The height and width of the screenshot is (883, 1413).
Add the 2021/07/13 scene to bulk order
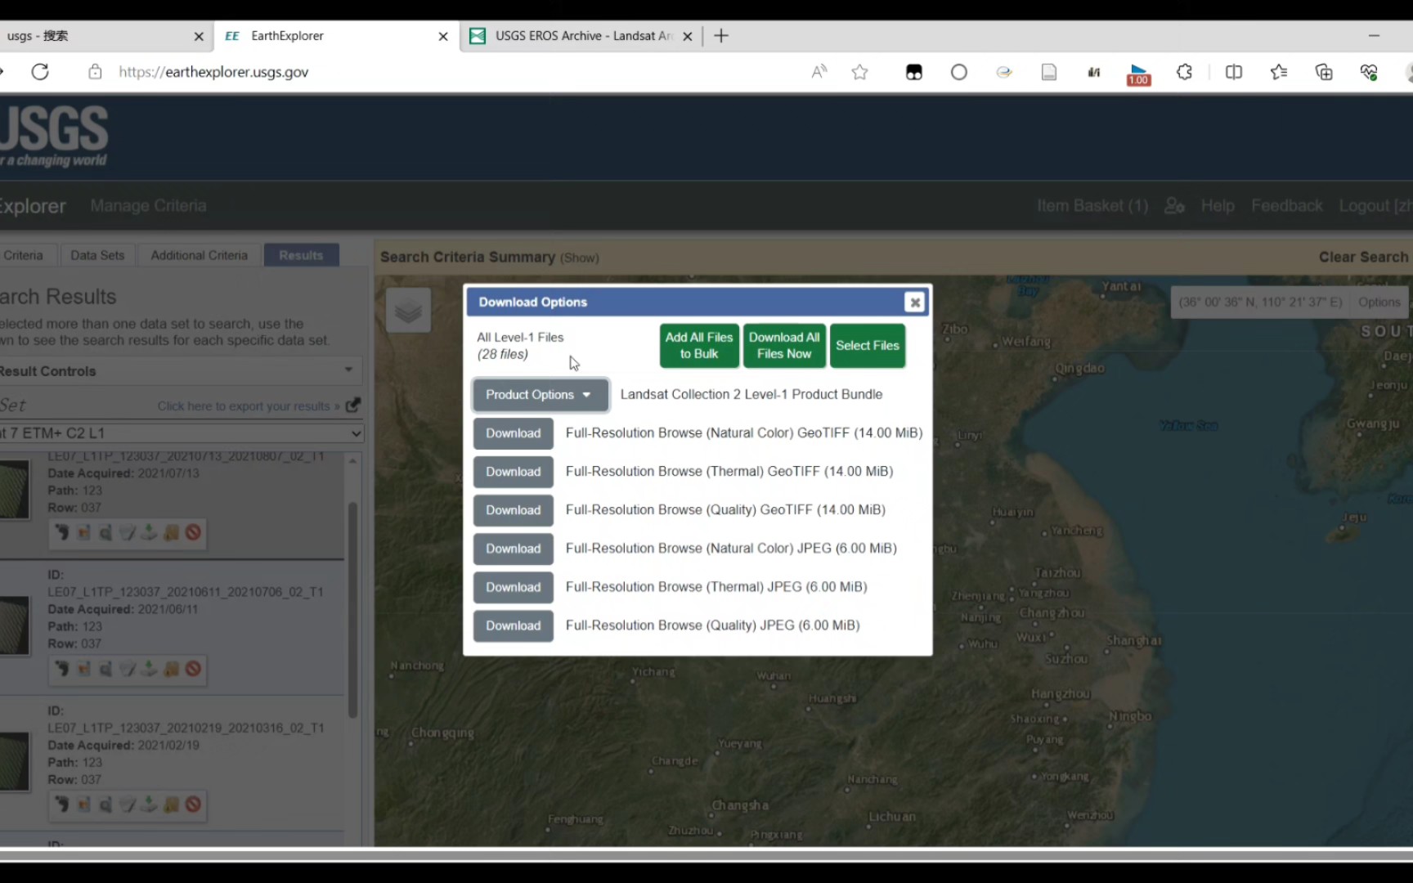pyautogui.click(x=171, y=533)
